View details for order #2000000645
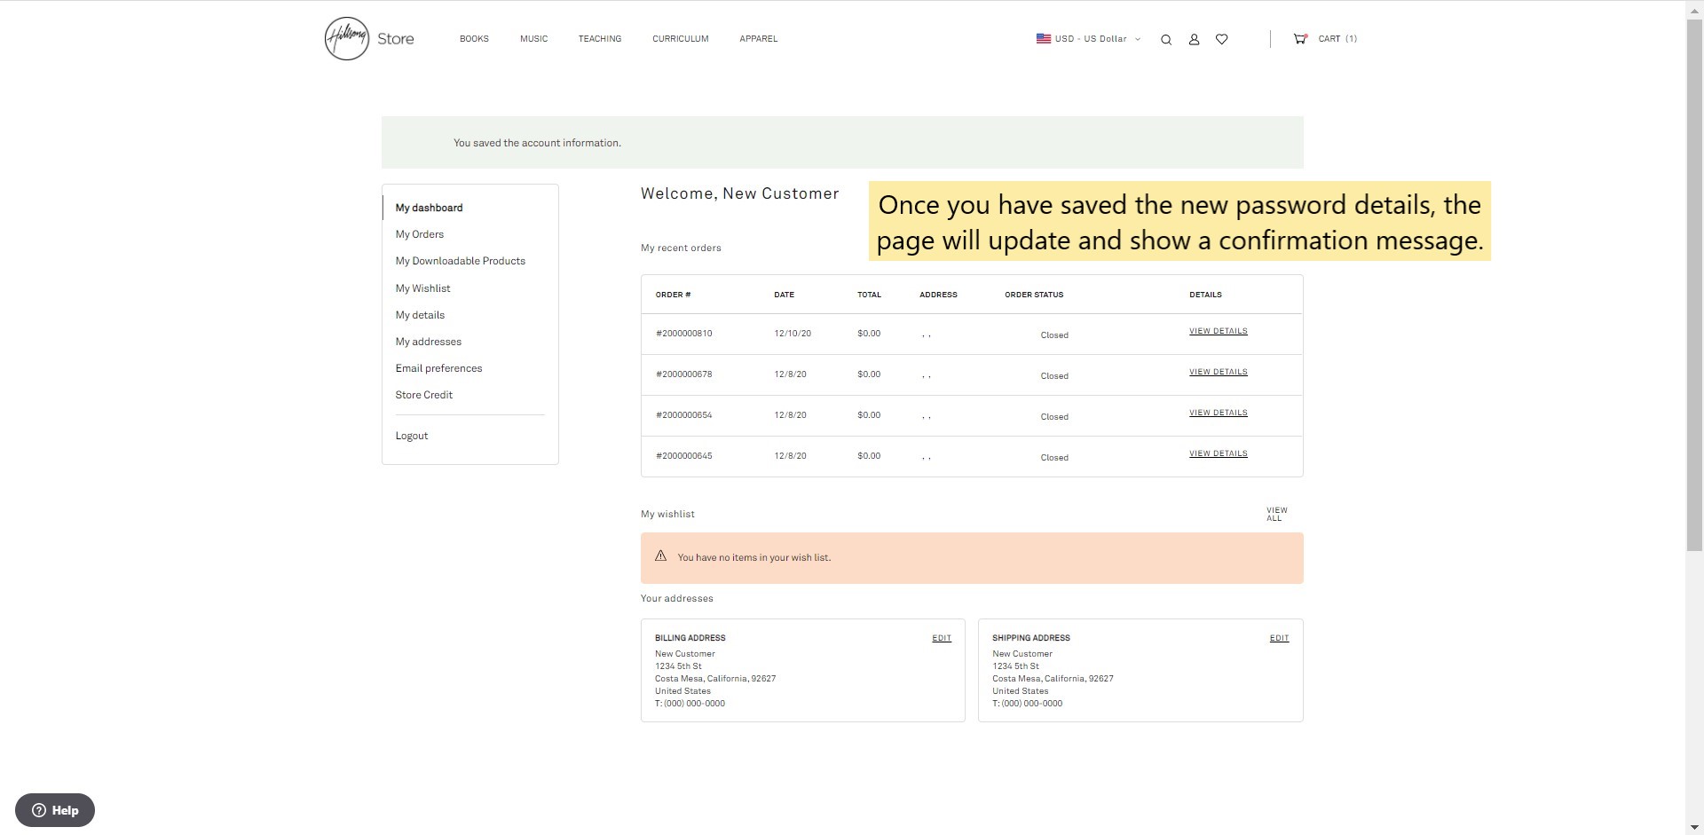1704x835 pixels. click(1218, 453)
